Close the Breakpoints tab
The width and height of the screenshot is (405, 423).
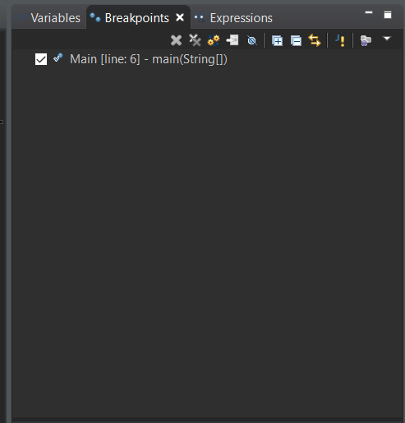180,18
